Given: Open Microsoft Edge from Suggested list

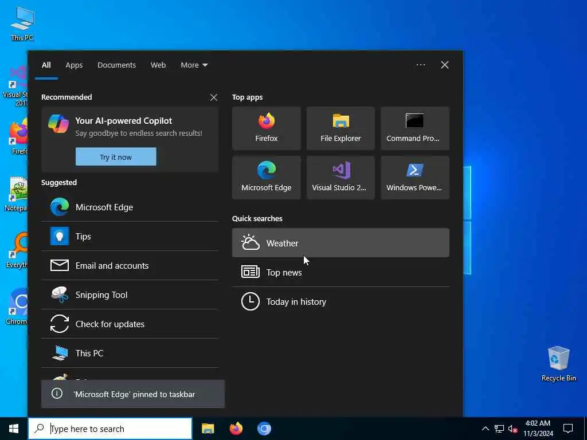Looking at the screenshot, I should tap(130, 207).
